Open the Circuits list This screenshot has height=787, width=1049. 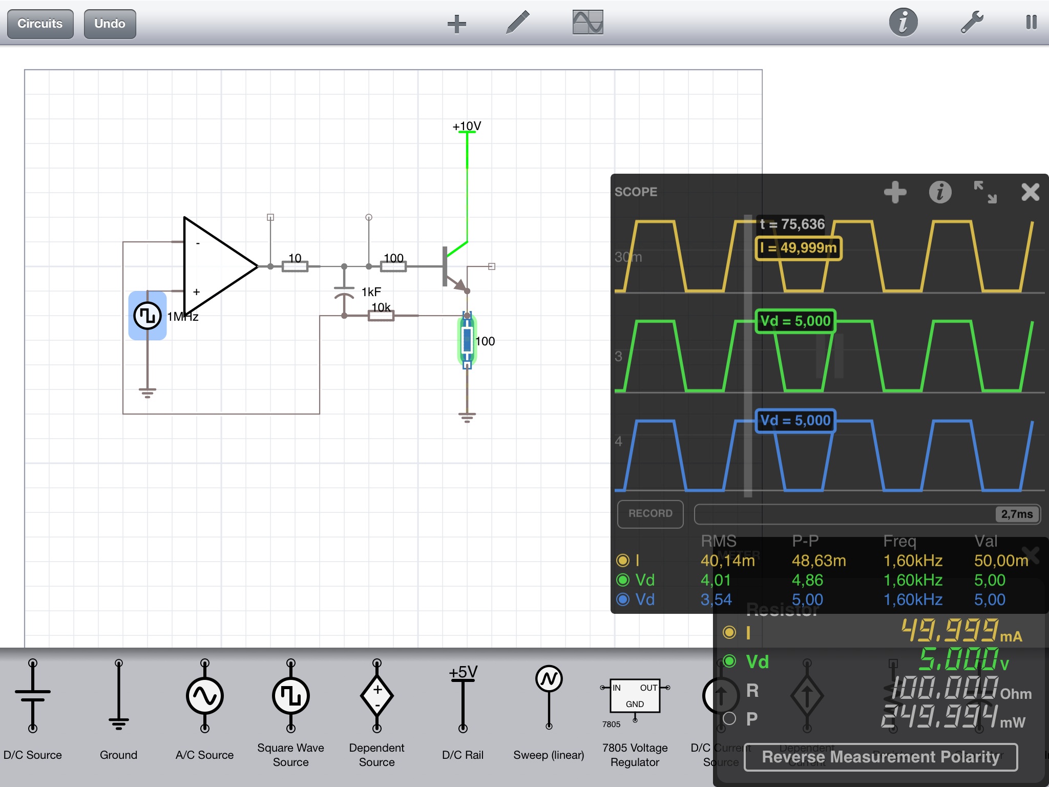click(x=40, y=24)
